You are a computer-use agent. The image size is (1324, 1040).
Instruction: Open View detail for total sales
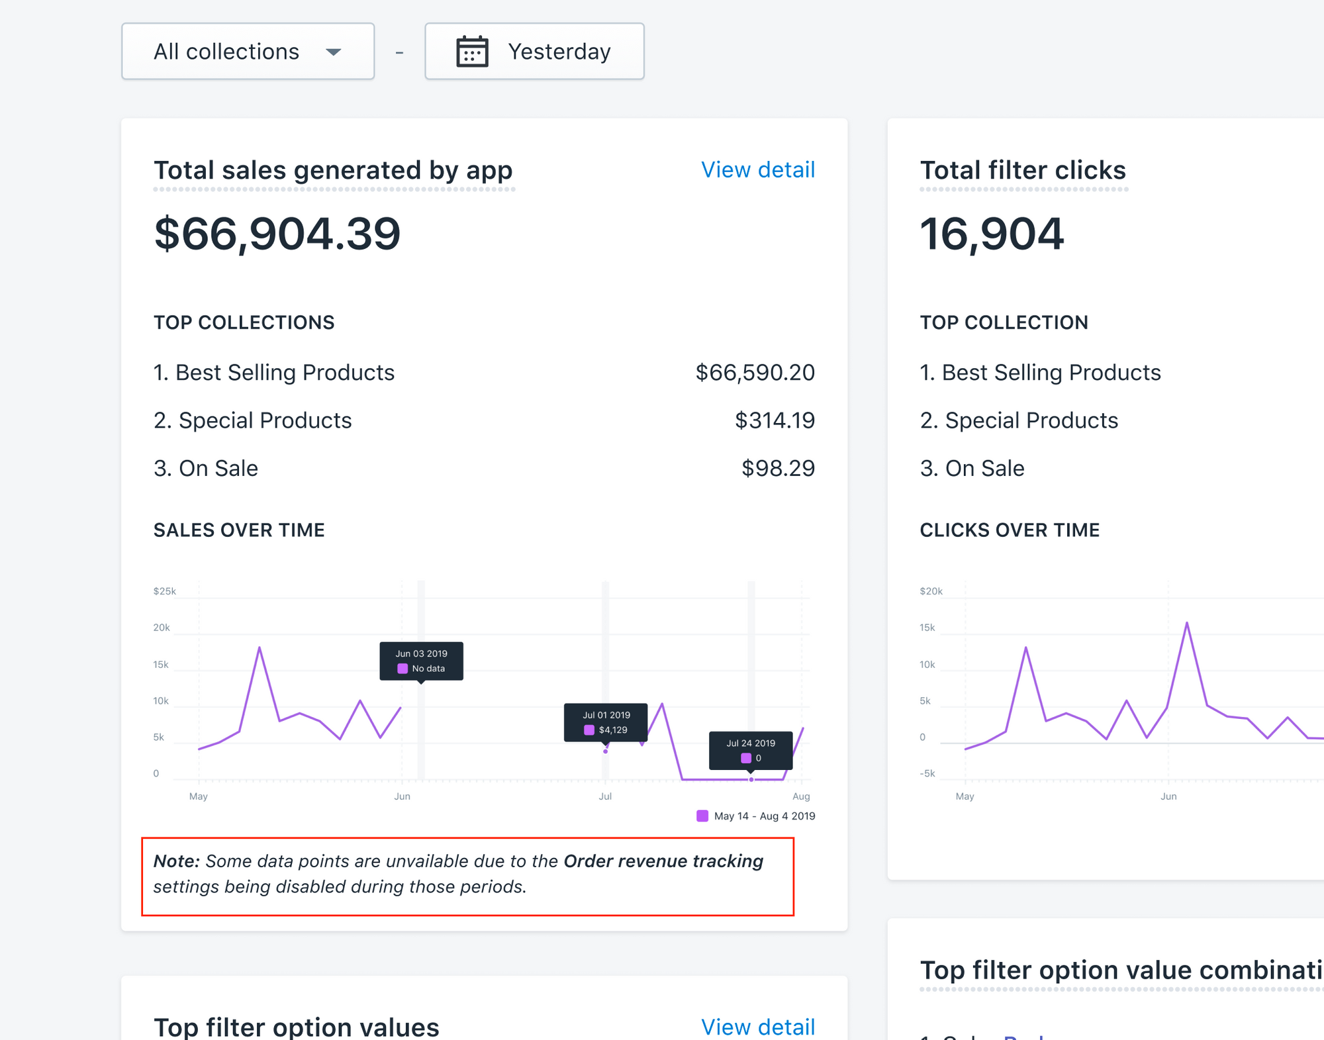757,170
